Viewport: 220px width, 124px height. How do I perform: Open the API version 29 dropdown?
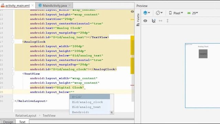(192, 13)
